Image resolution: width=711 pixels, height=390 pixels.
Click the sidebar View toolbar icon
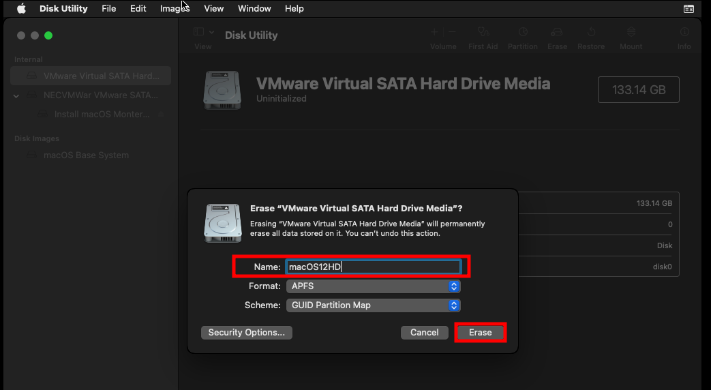[x=198, y=32]
